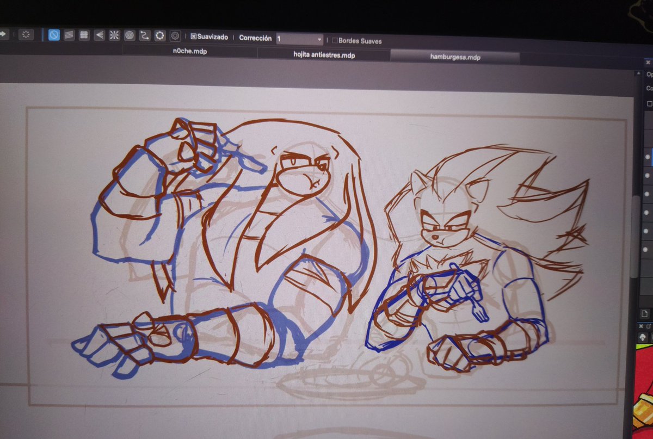Toggle visibility dot of the bottommost listed layer
Screen dimensions: 653x439
tap(646, 250)
